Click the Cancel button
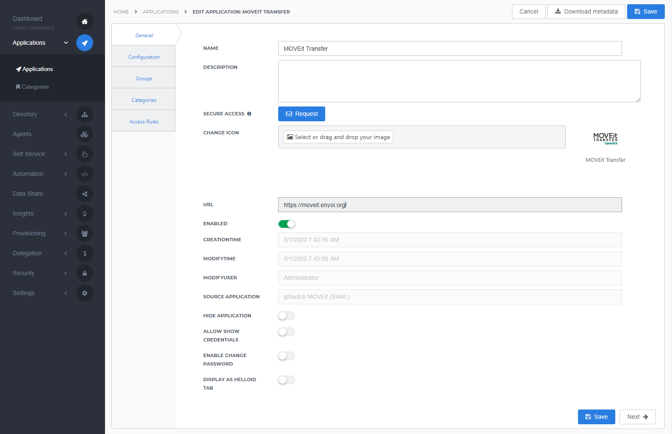This screenshot has width=672, height=434. [x=528, y=11]
